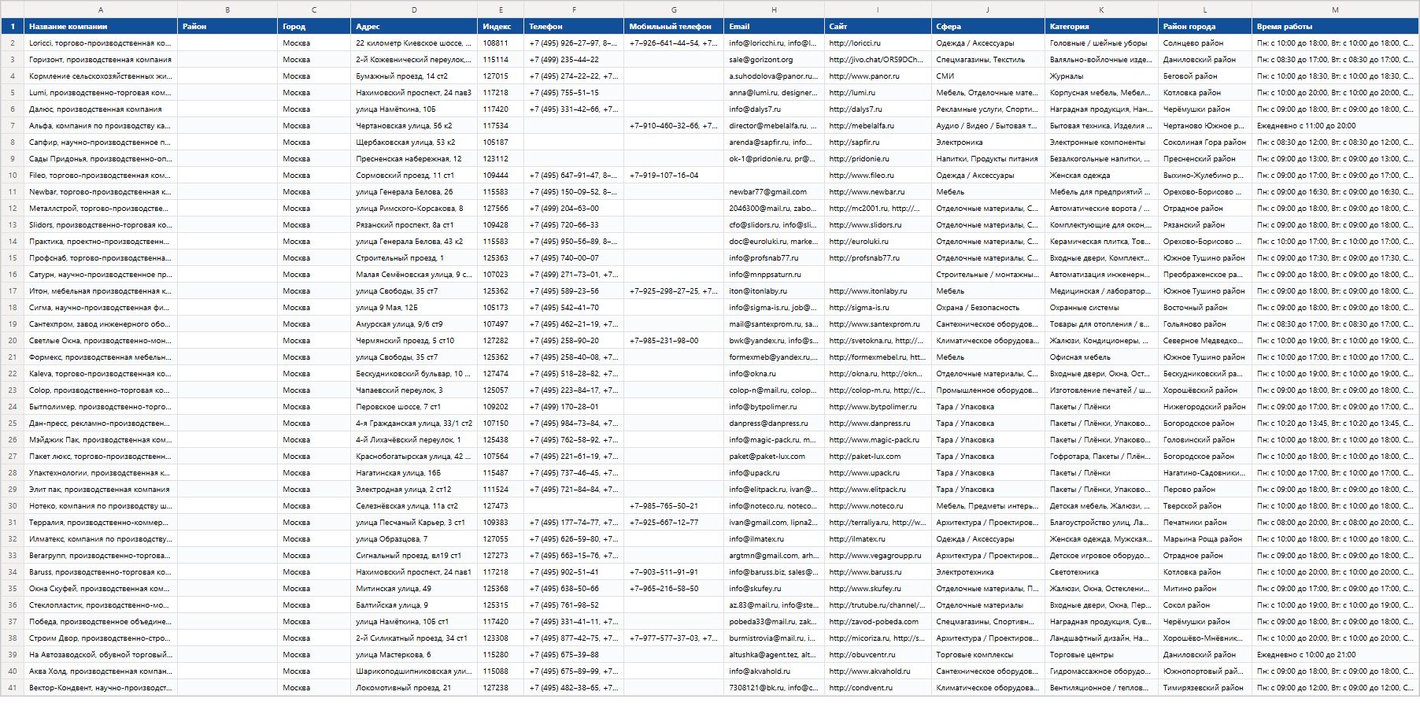Viewport: 1420px width, 710px height.
Task: Click the 'Мобильный телефон' header cell
Action: [x=674, y=26]
